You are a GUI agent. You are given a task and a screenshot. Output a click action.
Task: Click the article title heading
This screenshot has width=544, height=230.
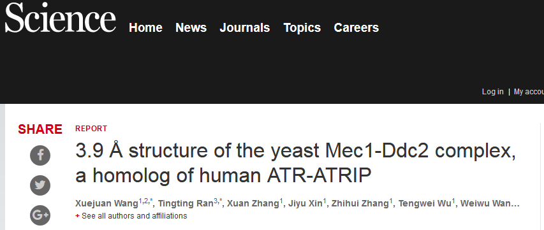click(295, 163)
